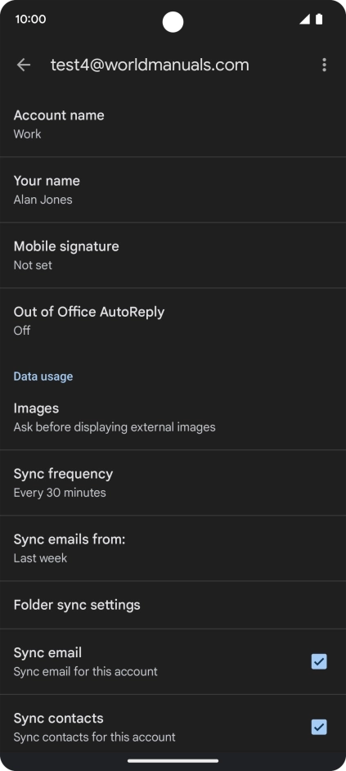Change Sync emails from Last week

[x=173, y=548]
